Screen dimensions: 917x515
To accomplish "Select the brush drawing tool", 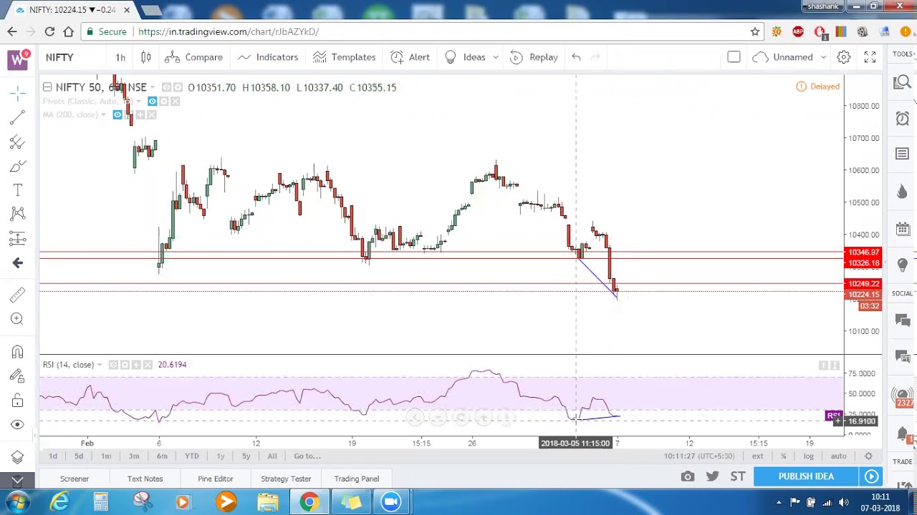I will point(18,166).
